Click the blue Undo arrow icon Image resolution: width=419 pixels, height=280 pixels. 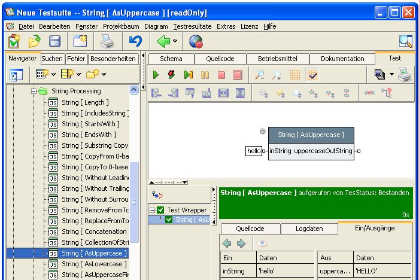pos(135,41)
